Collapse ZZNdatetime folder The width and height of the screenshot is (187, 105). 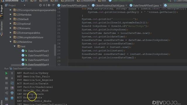[11, 42]
